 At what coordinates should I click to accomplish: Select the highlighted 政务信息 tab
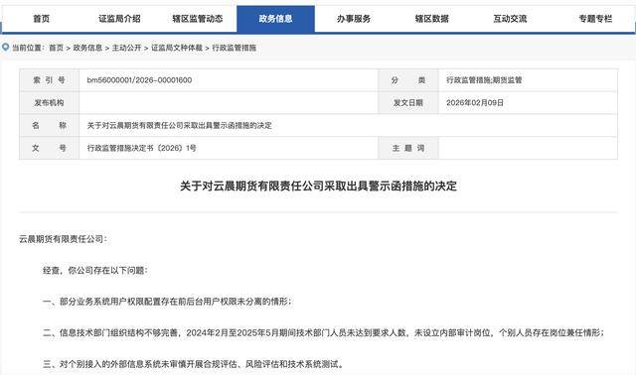point(276,19)
